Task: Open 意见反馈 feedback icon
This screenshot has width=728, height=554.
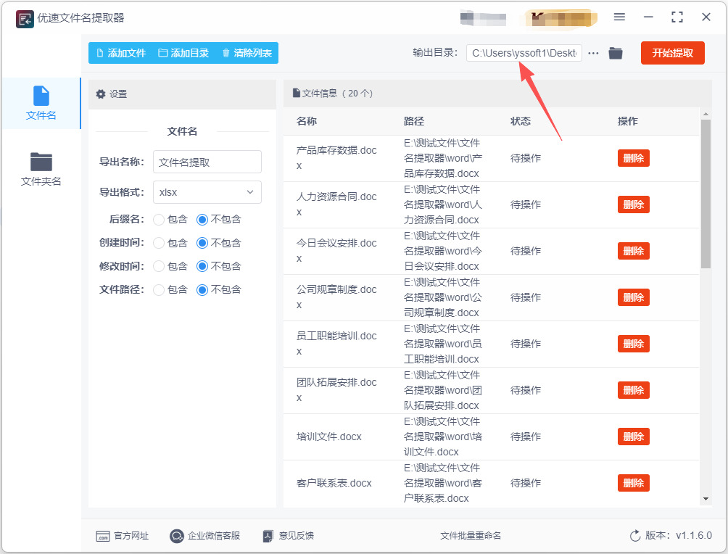Action: tap(268, 536)
